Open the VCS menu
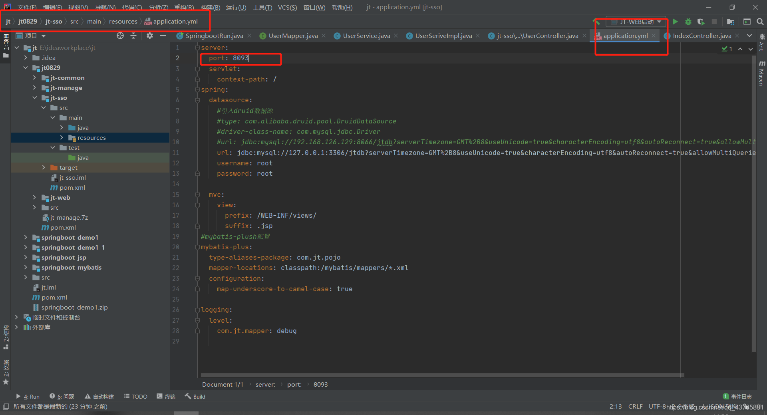767x415 pixels. tap(287, 7)
